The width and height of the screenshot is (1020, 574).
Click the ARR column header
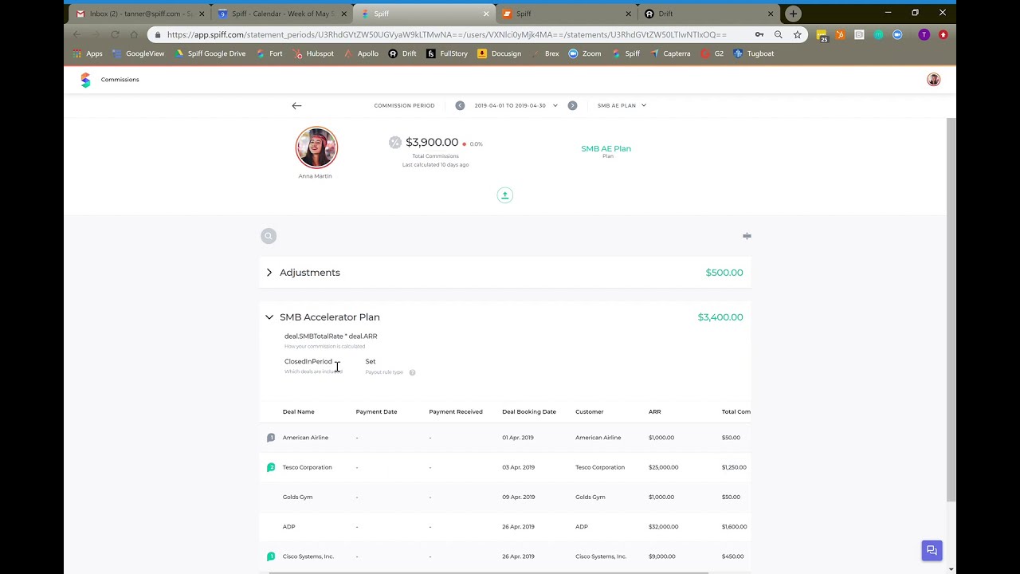654,412
